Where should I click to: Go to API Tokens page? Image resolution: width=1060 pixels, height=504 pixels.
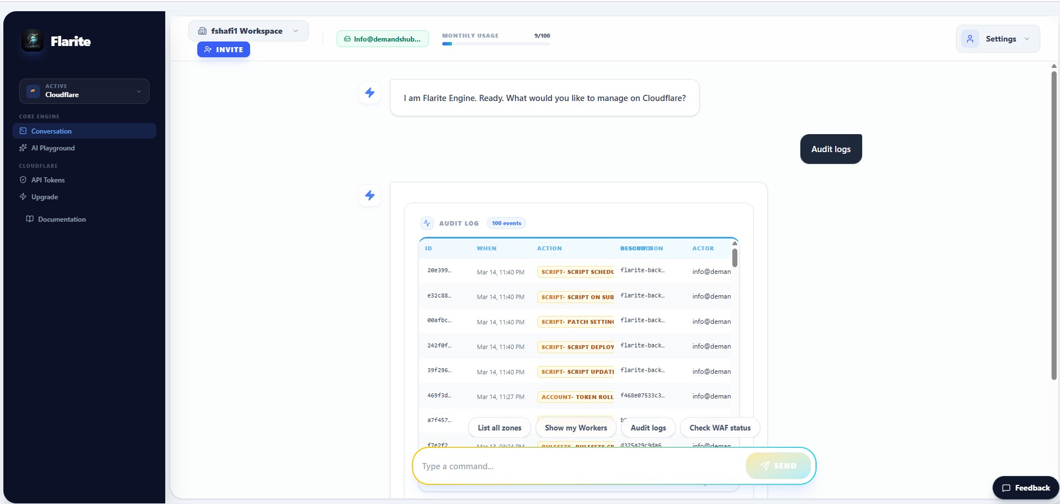tap(48, 180)
